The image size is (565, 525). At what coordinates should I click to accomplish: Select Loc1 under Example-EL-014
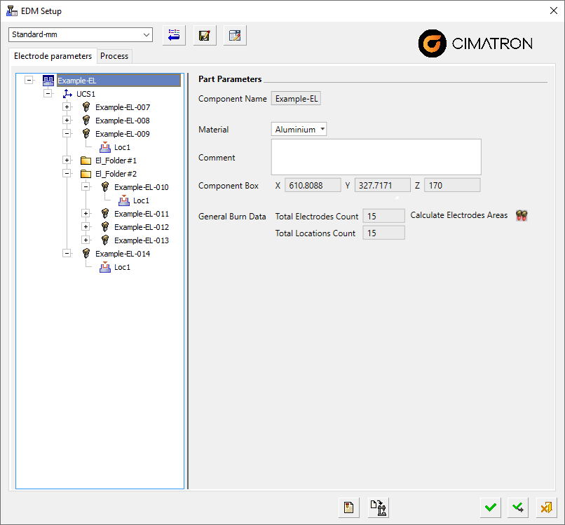pos(122,267)
